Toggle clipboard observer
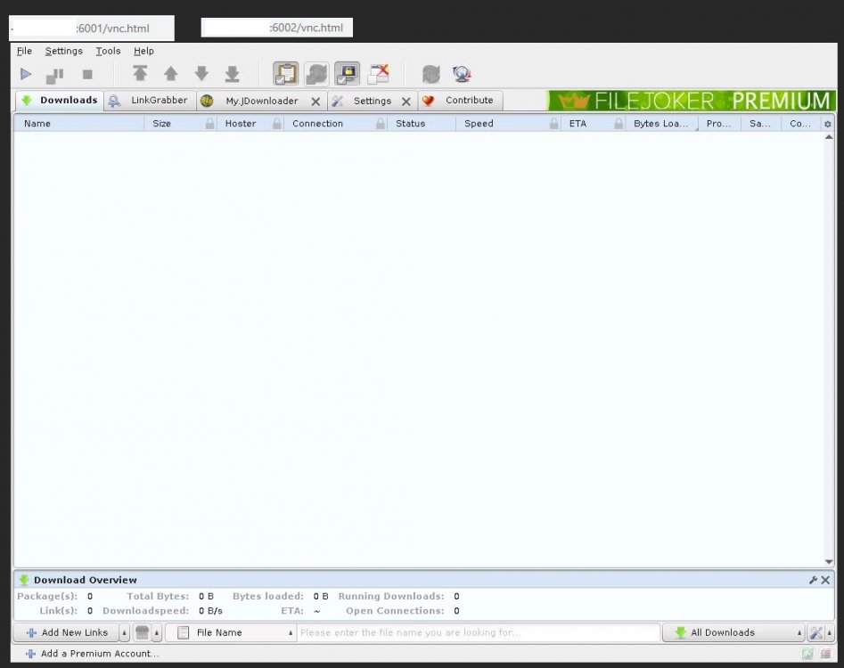The width and height of the screenshot is (844, 668). tap(285, 74)
